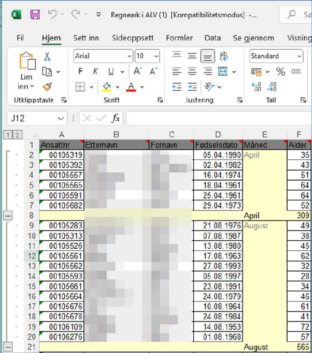Switch to the Hjem tab
The width and height of the screenshot is (312, 353).
pyautogui.click(x=51, y=38)
